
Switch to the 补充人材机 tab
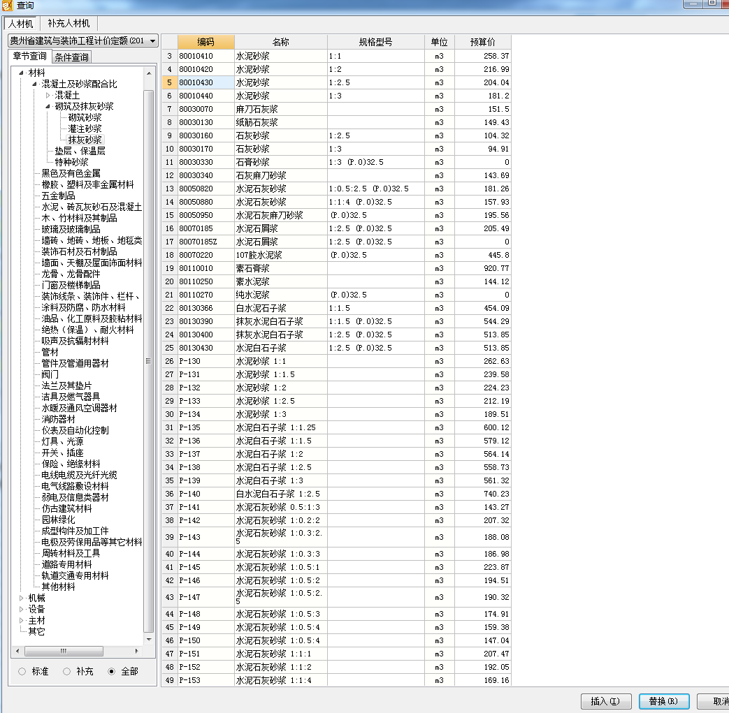68,23
